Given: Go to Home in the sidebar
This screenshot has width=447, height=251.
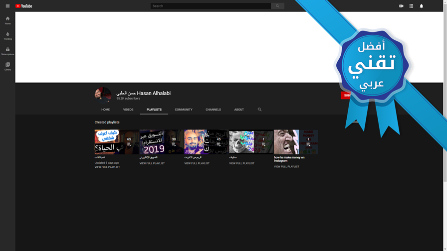Looking at the screenshot, I should pyautogui.click(x=7, y=20).
